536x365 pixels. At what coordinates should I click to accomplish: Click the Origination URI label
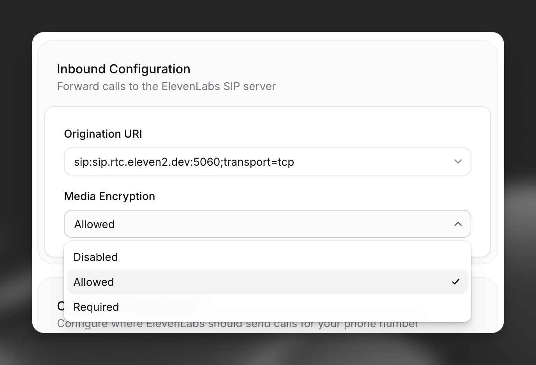tap(103, 134)
